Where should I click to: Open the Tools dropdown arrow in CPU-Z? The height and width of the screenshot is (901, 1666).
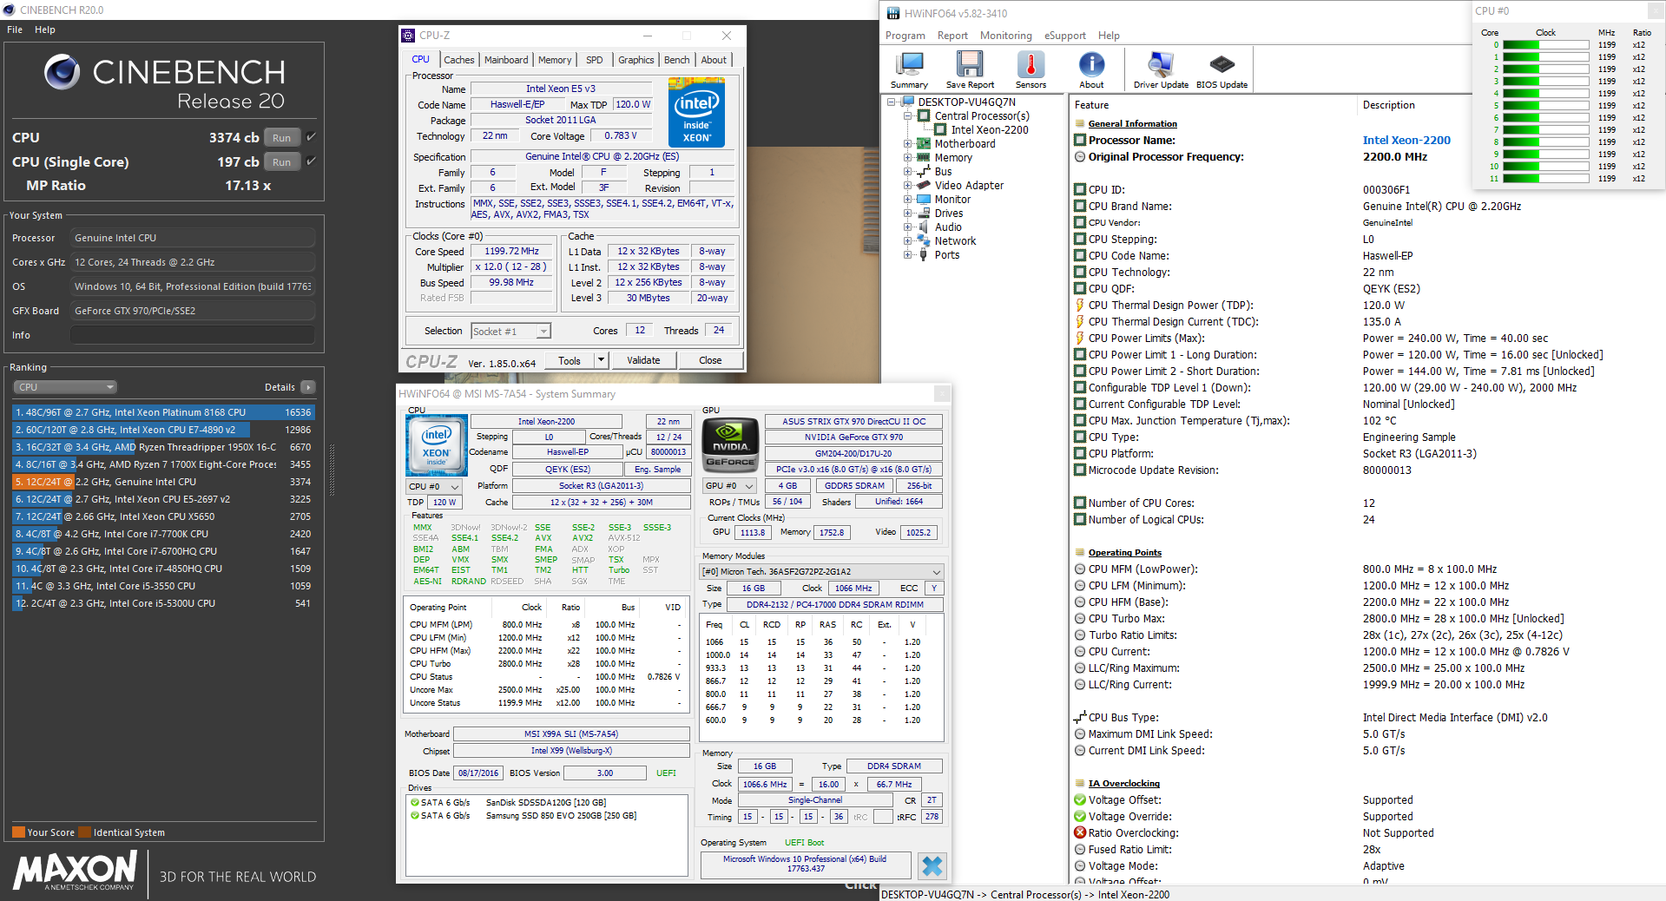click(x=600, y=360)
